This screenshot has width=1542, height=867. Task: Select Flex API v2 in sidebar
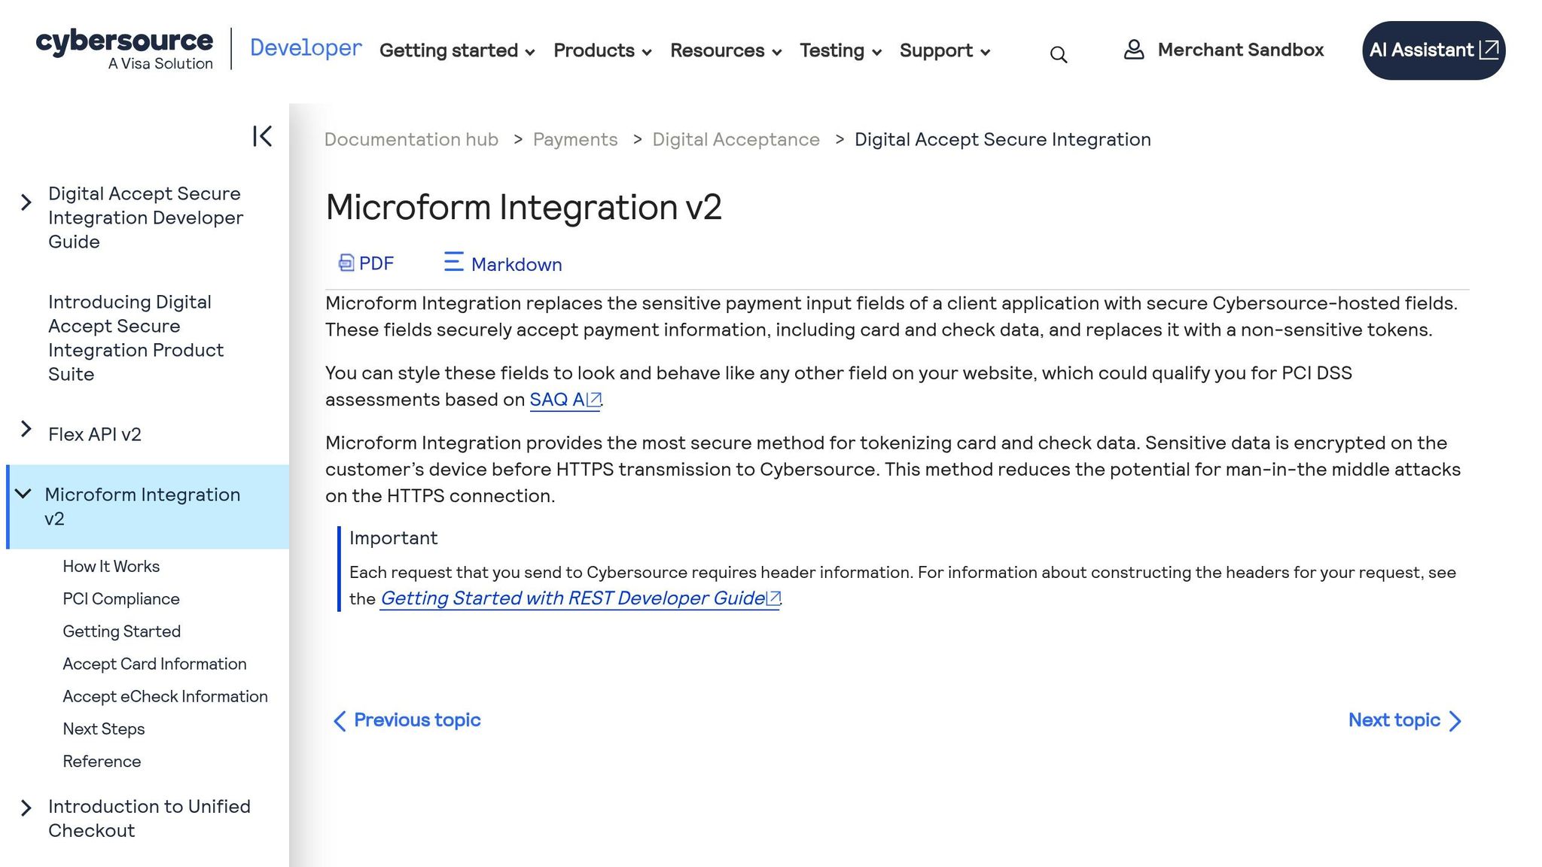[x=95, y=434]
